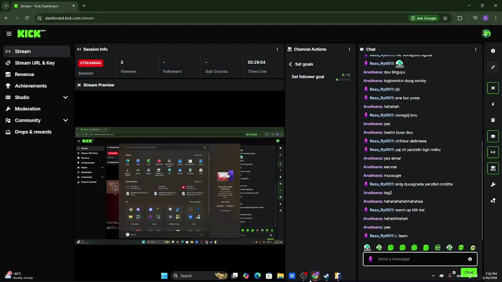Open the info icon in the right sidebar

(x=493, y=51)
